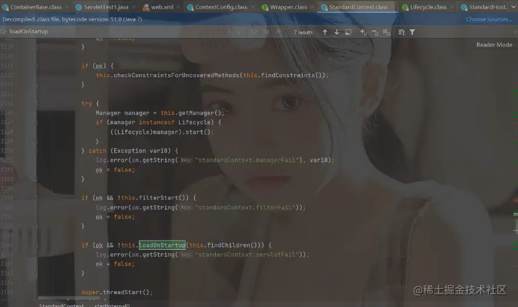Click fold end marker at line 3143

pyautogui.click(x=36, y=85)
